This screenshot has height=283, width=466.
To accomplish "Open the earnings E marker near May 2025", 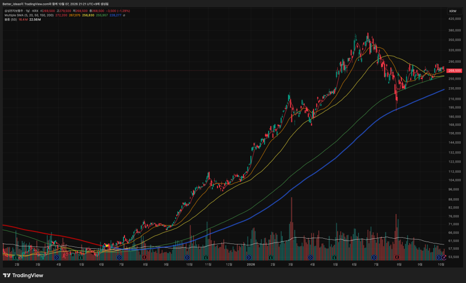I will (x=80, y=257).
